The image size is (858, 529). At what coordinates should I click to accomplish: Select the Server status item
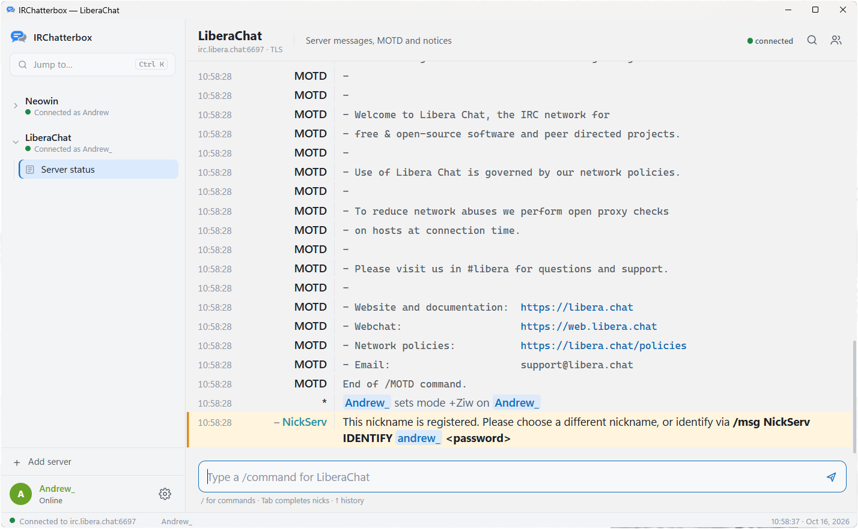99,169
